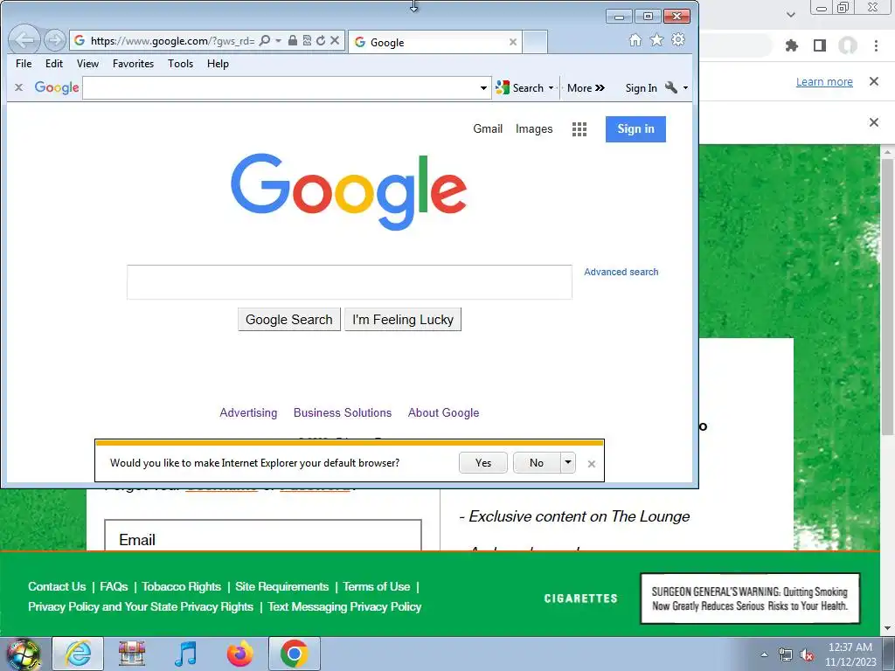Click the taskbar muted volume icon
Image resolution: width=895 pixels, height=671 pixels.
click(807, 655)
